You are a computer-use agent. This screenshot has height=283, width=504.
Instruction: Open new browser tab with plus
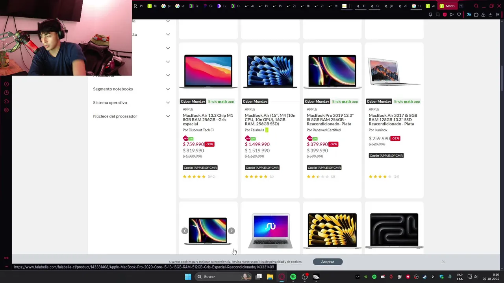point(461,6)
